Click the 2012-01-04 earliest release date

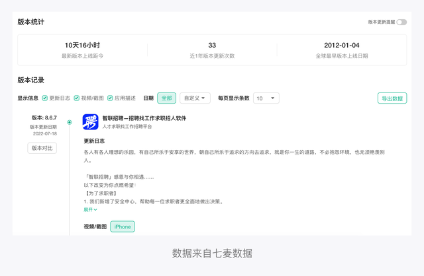tap(342, 46)
